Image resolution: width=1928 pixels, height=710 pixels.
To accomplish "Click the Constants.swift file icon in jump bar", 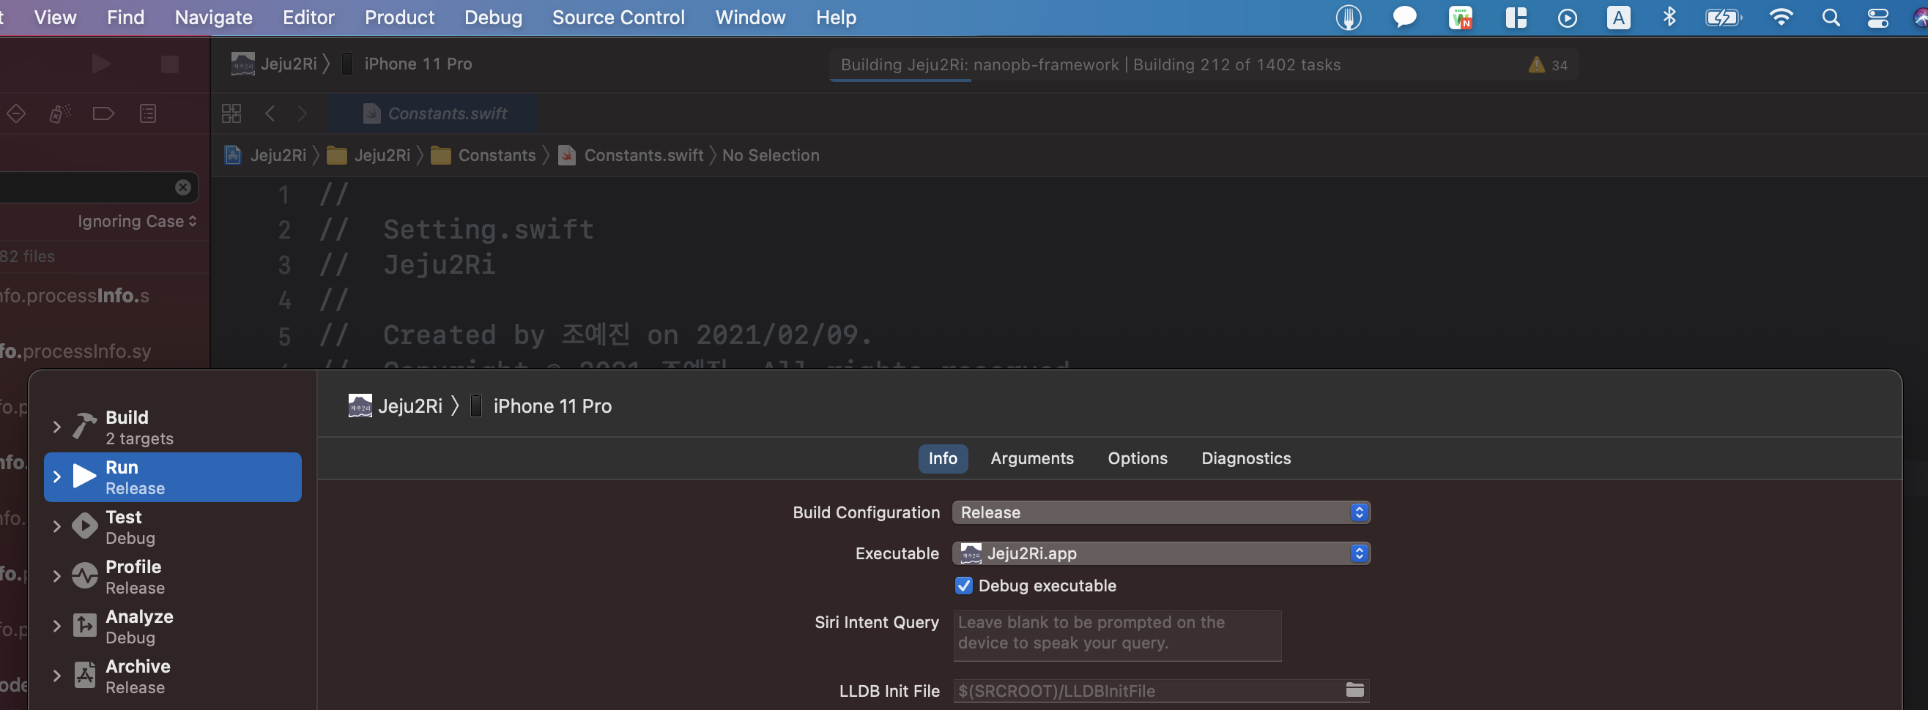I will coord(567,155).
